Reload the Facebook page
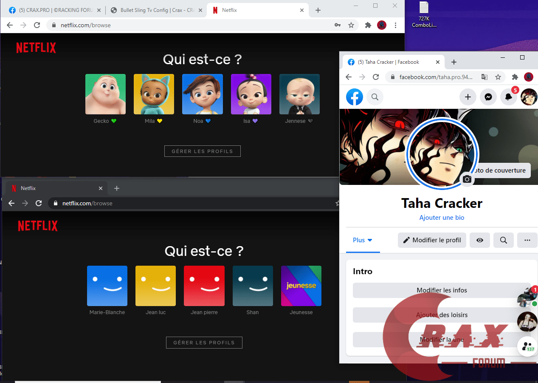Screen dimensions: 538x383 pos(376,77)
